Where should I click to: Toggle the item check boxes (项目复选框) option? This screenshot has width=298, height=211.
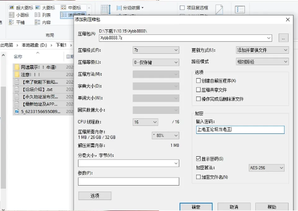coord(194,7)
